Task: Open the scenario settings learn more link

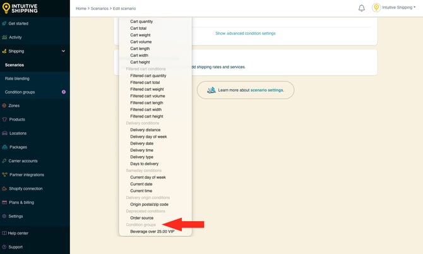Action: pyautogui.click(x=266, y=90)
